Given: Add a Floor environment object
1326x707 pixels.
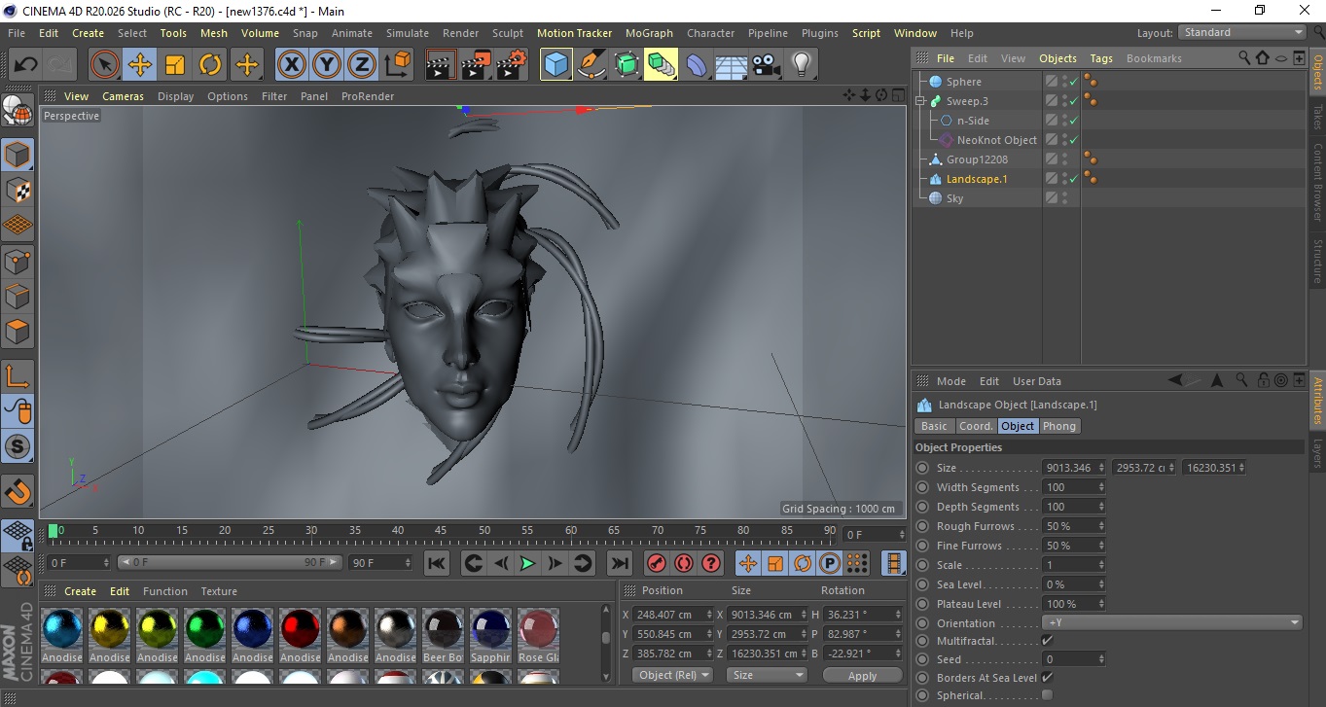Looking at the screenshot, I should tap(732, 65).
